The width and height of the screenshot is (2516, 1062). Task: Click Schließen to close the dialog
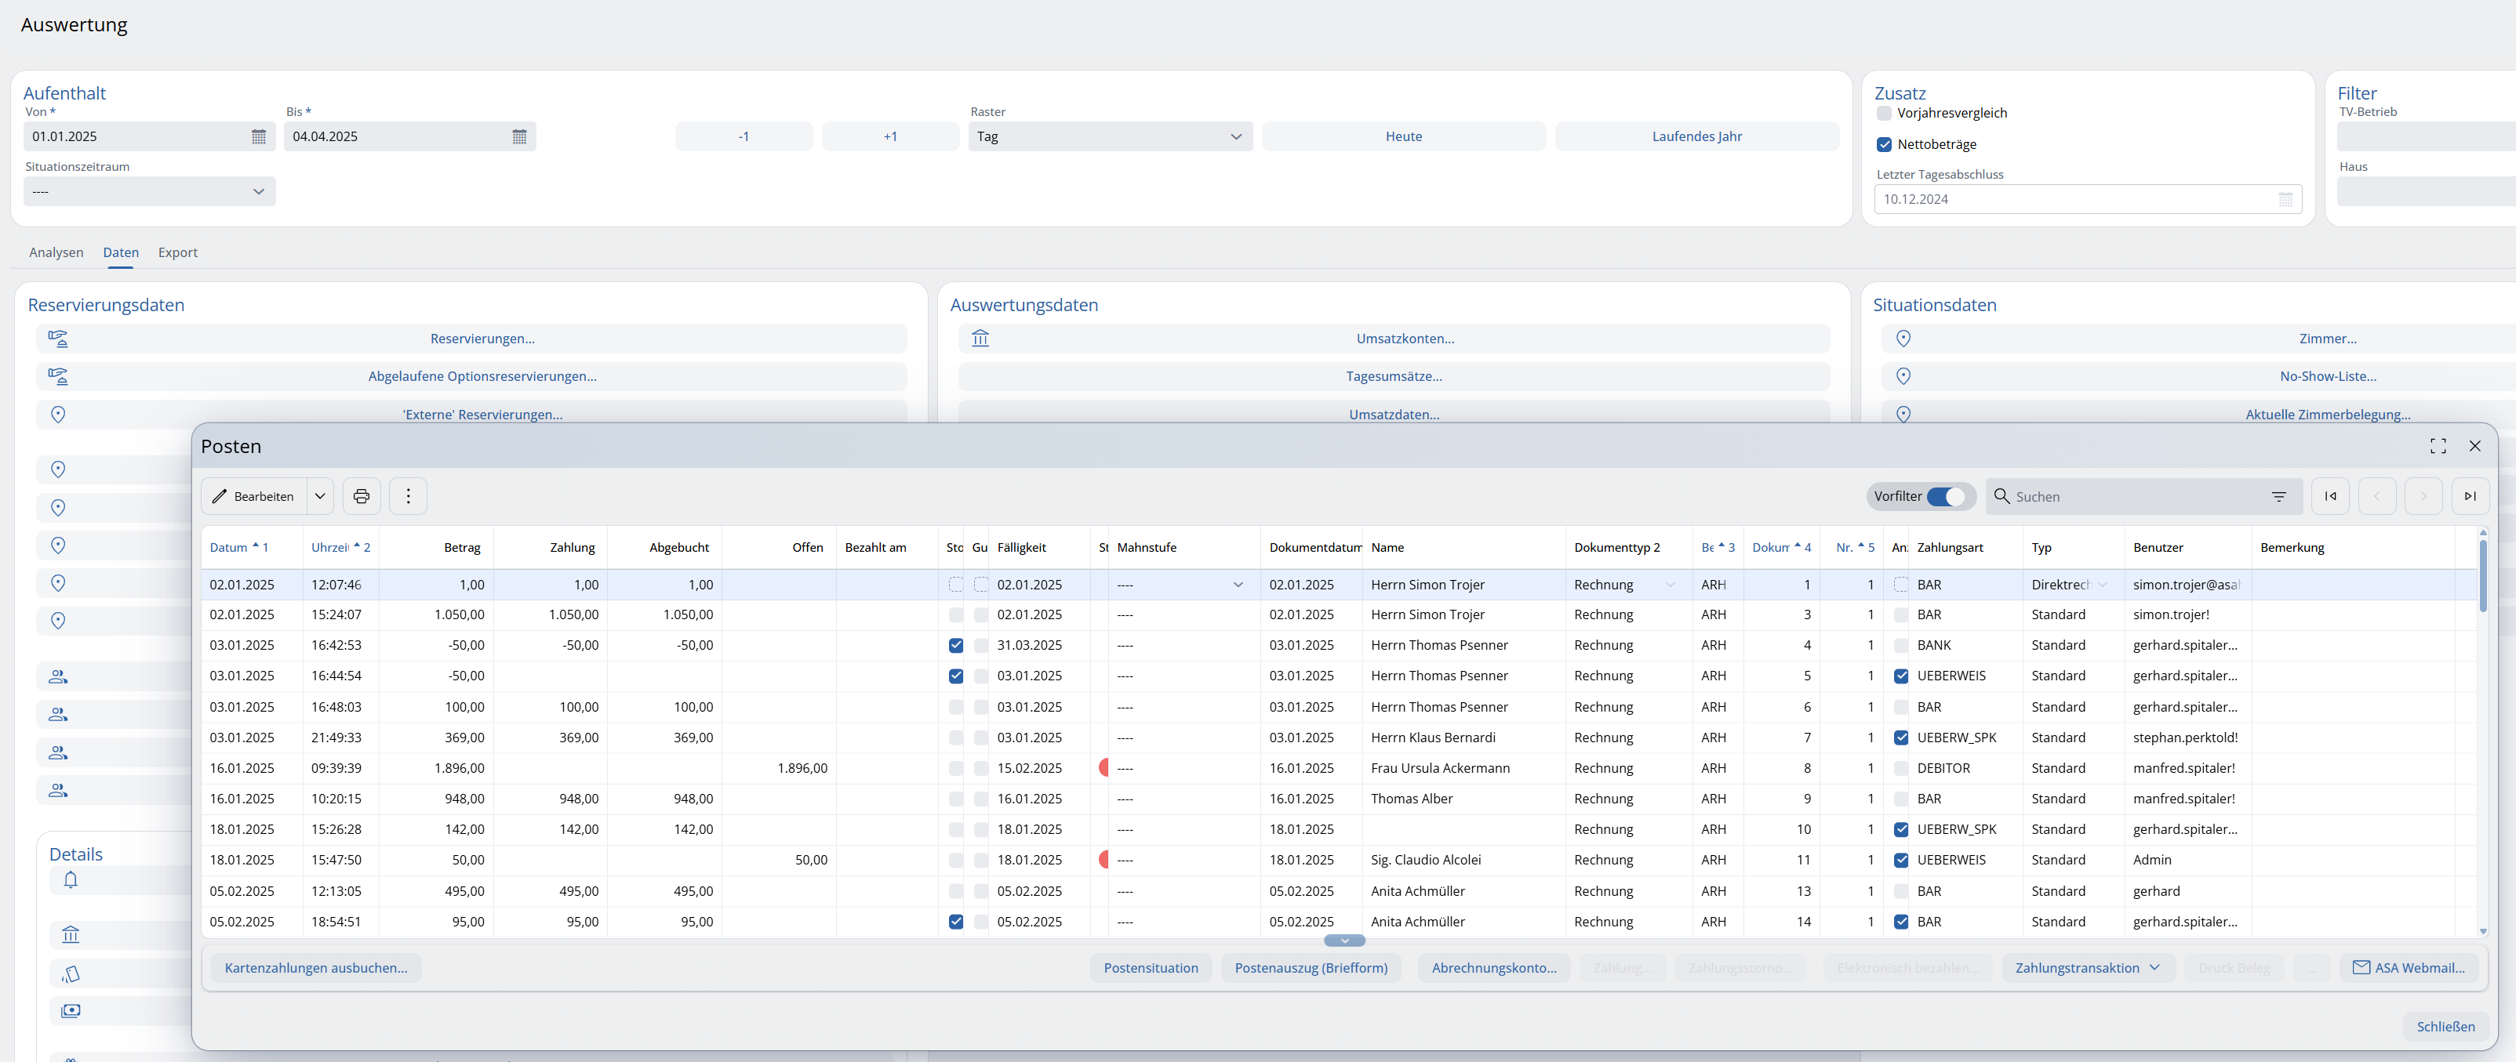click(x=2445, y=1026)
